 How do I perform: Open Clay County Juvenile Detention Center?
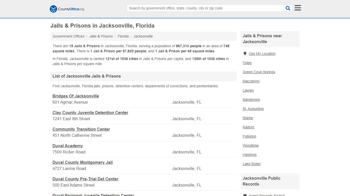point(90,113)
